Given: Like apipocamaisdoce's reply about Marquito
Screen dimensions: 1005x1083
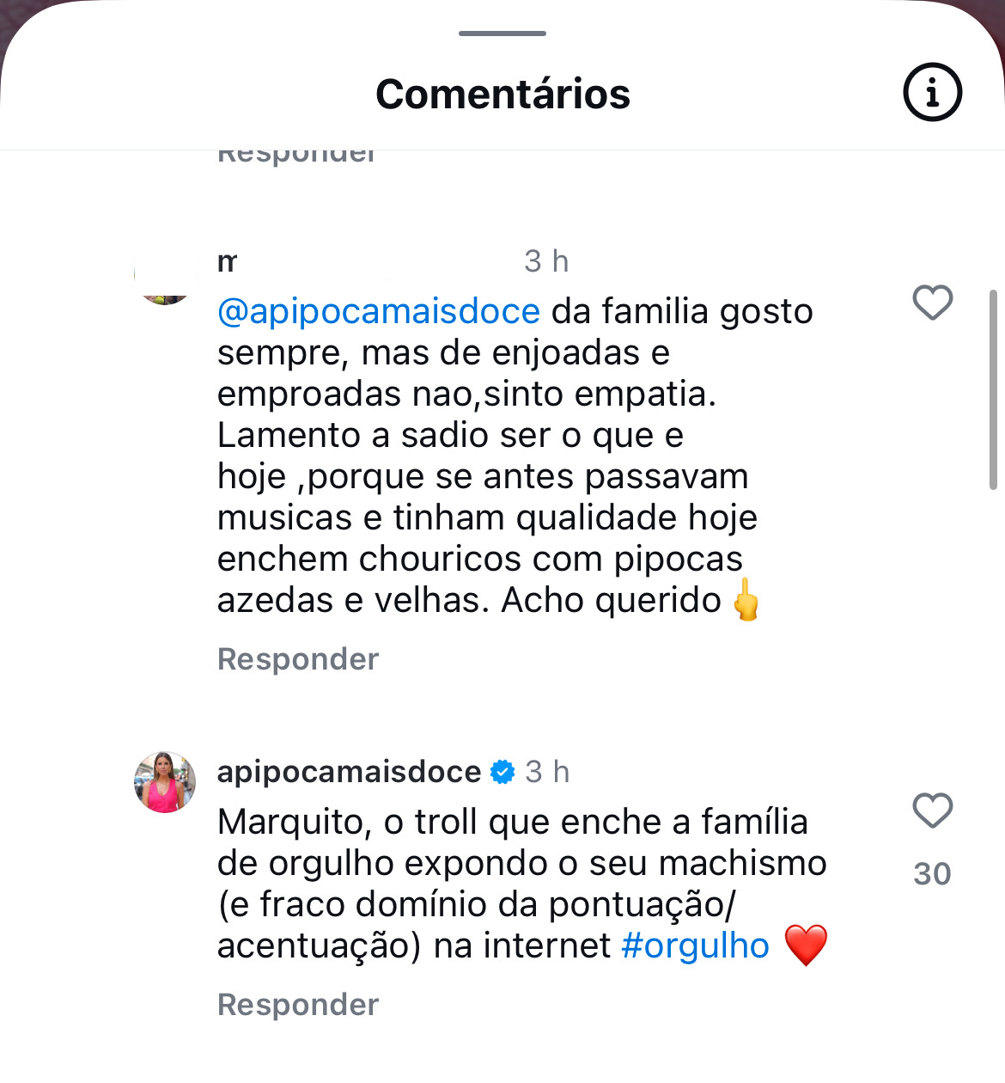Looking at the screenshot, I should 932,811.
